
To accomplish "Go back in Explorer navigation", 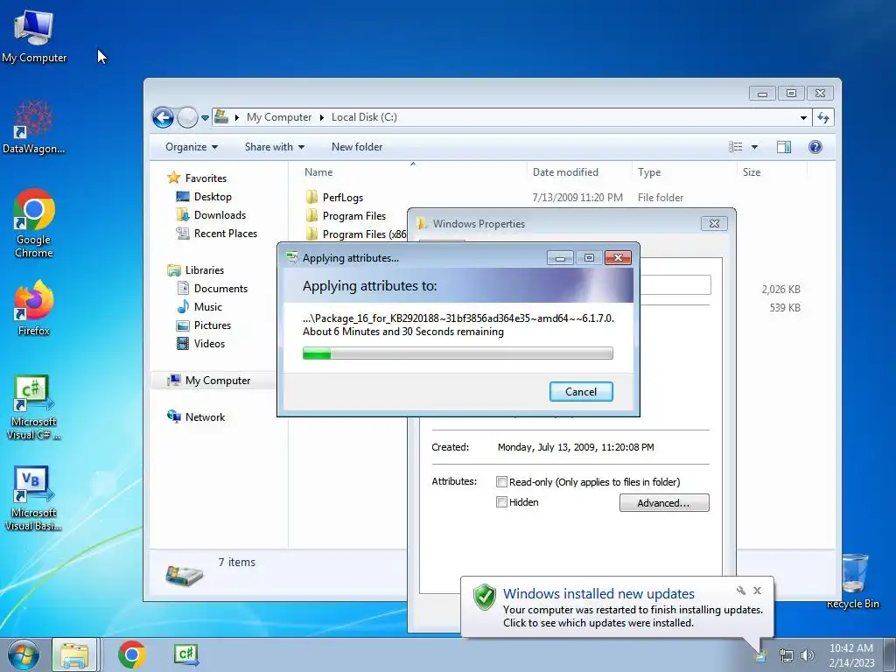I will coord(163,118).
